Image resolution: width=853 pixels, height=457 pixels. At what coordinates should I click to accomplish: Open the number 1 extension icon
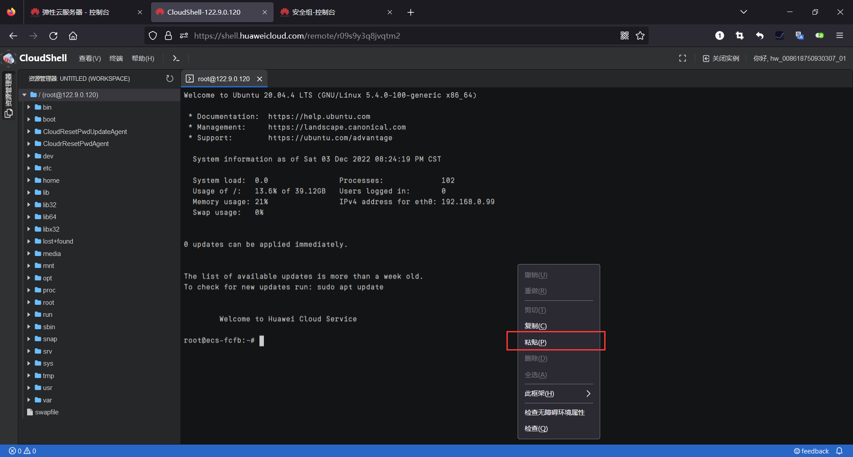click(x=720, y=36)
